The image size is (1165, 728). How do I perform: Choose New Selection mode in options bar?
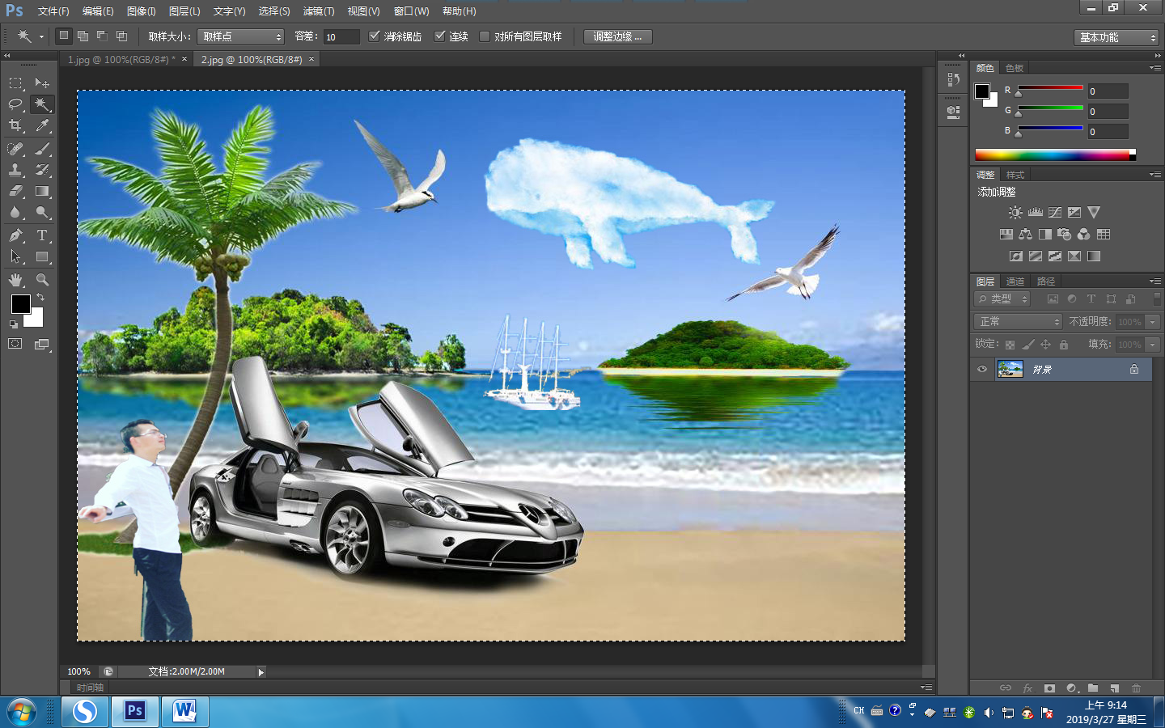coord(64,36)
